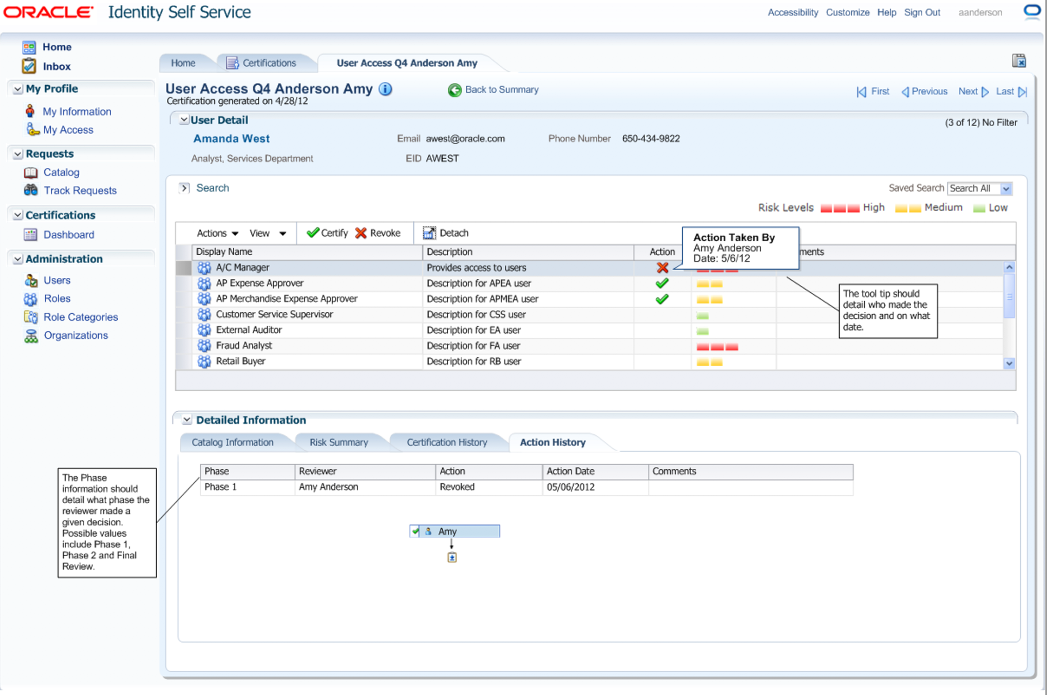Click the High risk indicator for Fraud Analyst
The width and height of the screenshot is (1047, 695).
tap(717, 347)
